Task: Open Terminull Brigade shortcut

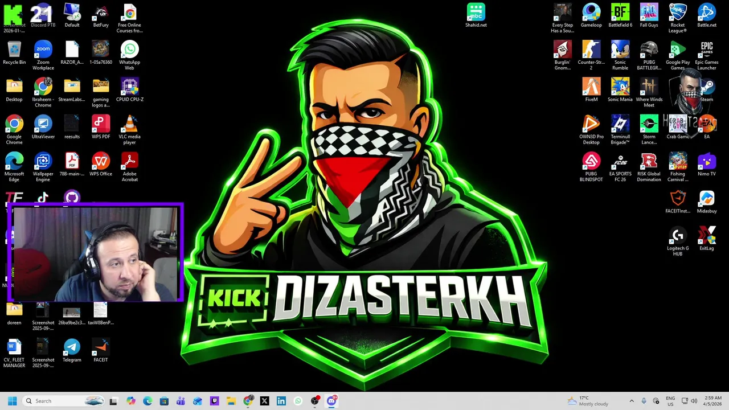Action: click(620, 130)
